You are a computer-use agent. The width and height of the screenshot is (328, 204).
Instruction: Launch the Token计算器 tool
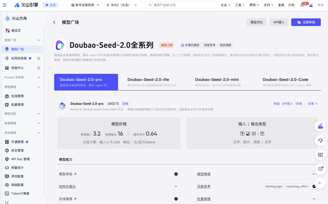8,193
